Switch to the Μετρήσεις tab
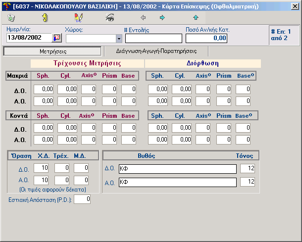 coord(52,51)
